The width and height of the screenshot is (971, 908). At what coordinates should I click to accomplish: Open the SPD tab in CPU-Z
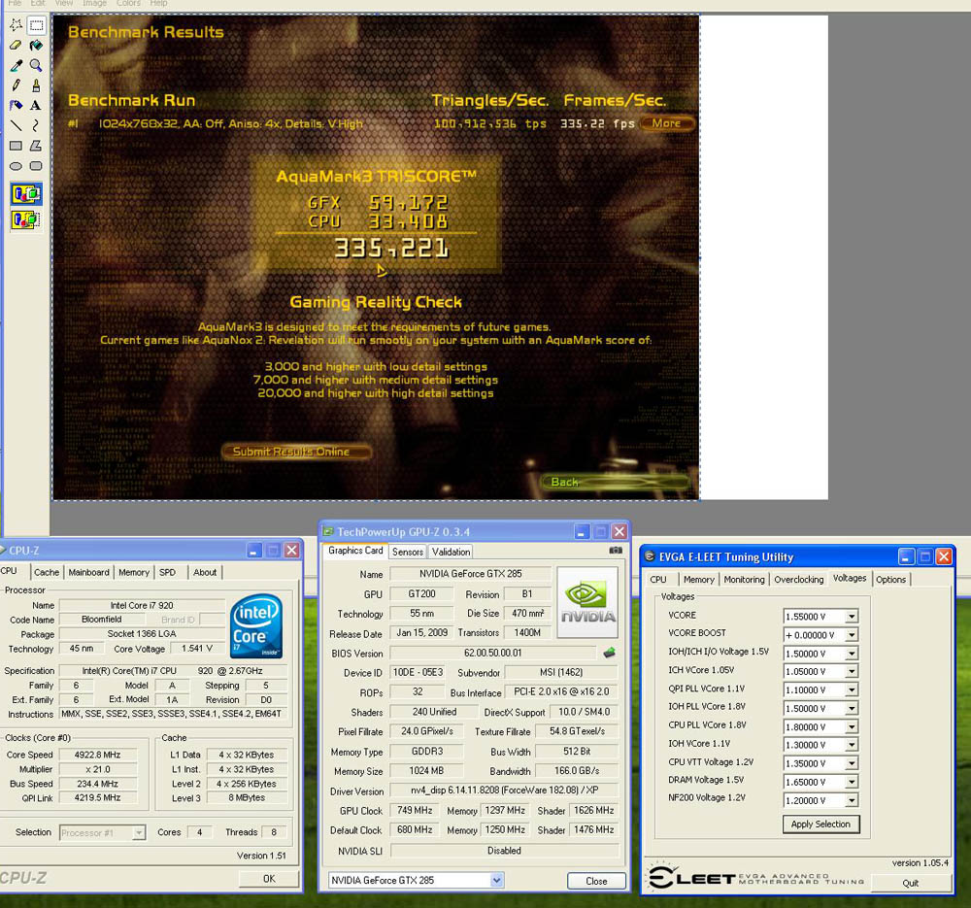click(x=167, y=572)
